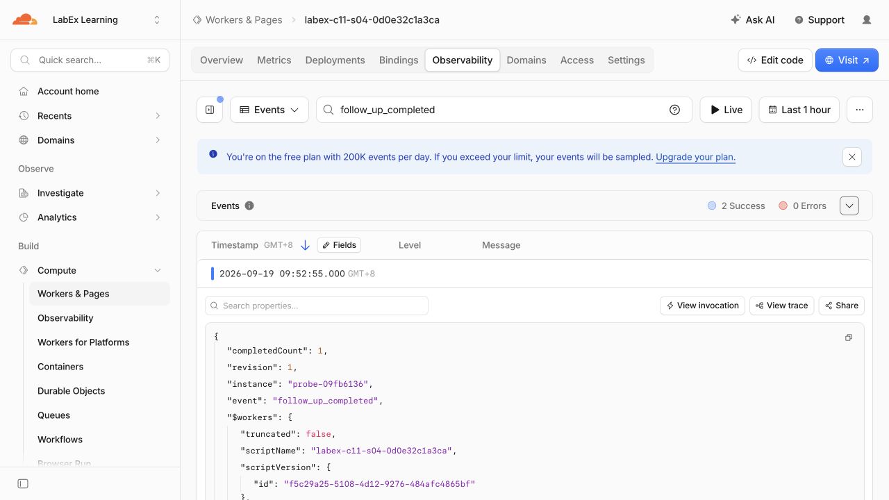The height and width of the screenshot is (500, 889).
Task: Dismiss the free plan banner
Action: (852, 157)
